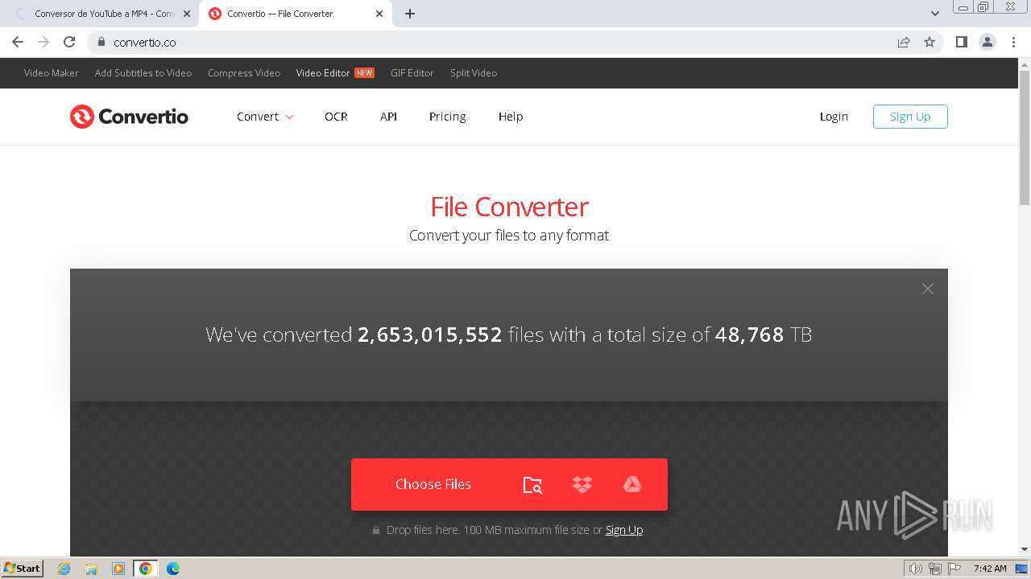1031x579 pixels.
Task: Open the tab search dropdown arrow
Action: click(935, 14)
